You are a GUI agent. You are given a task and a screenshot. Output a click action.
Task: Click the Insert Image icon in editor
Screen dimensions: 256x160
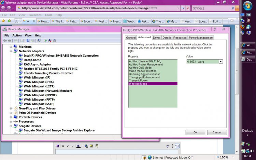(x=91, y=146)
